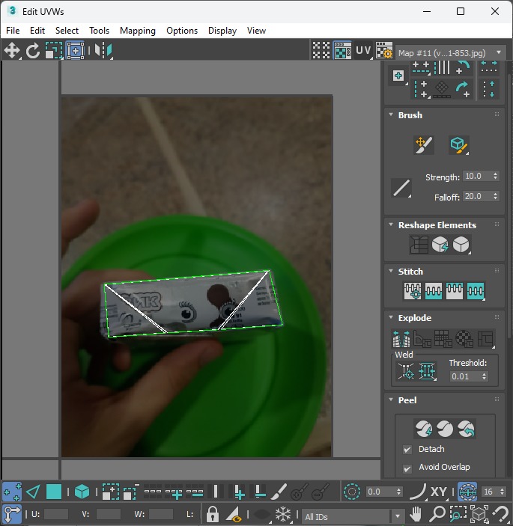Image resolution: width=513 pixels, height=526 pixels.
Task: Select the Scale tool
Action: click(54, 51)
